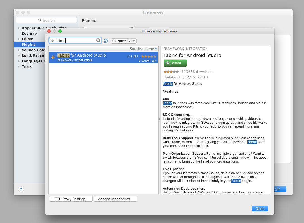Open the Category: All dropdown
This screenshot has height=223, width=304.
coord(123,40)
